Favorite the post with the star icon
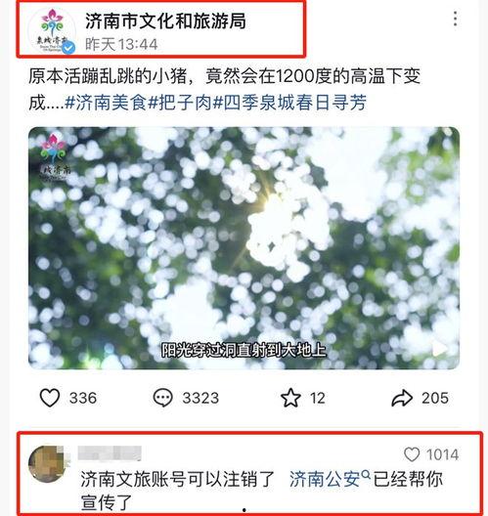The height and width of the screenshot is (516, 488). pyautogui.click(x=290, y=398)
